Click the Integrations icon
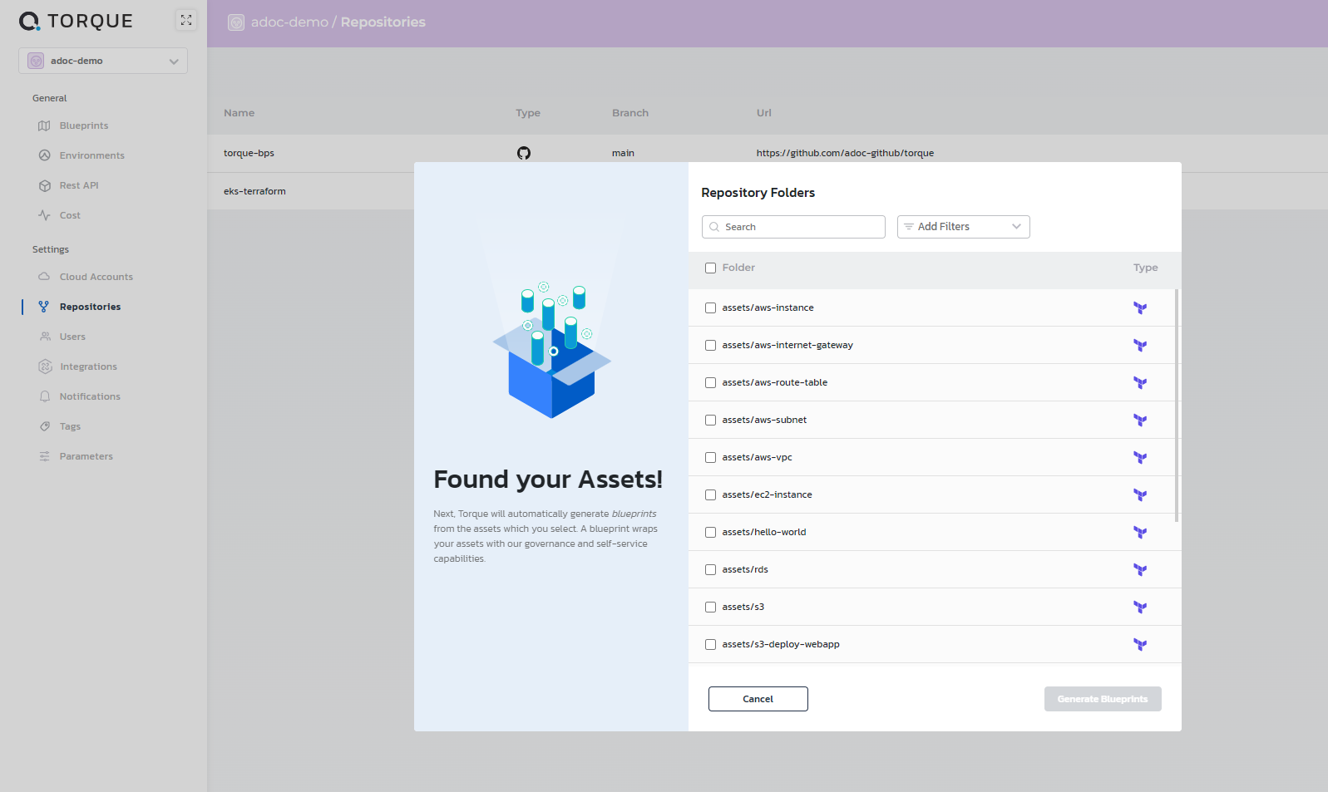This screenshot has height=792, width=1328. pyautogui.click(x=45, y=366)
